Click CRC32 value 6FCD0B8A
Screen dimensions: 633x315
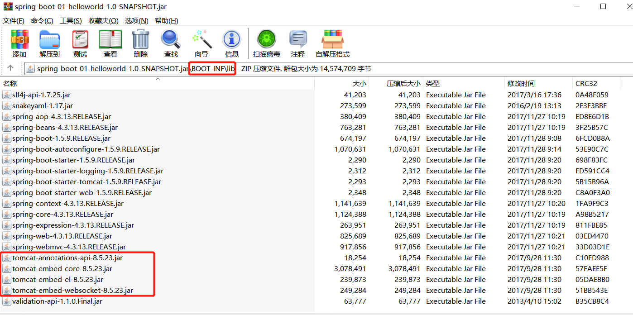pyautogui.click(x=593, y=138)
